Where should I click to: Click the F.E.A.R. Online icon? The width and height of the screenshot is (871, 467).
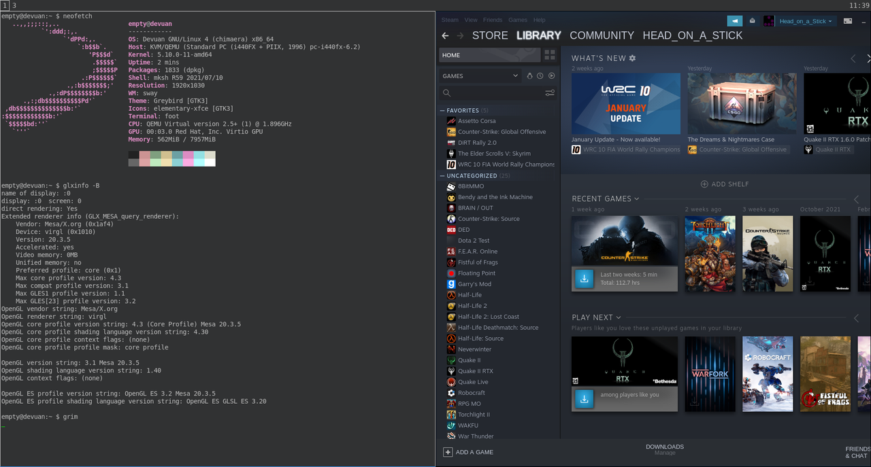click(x=451, y=252)
